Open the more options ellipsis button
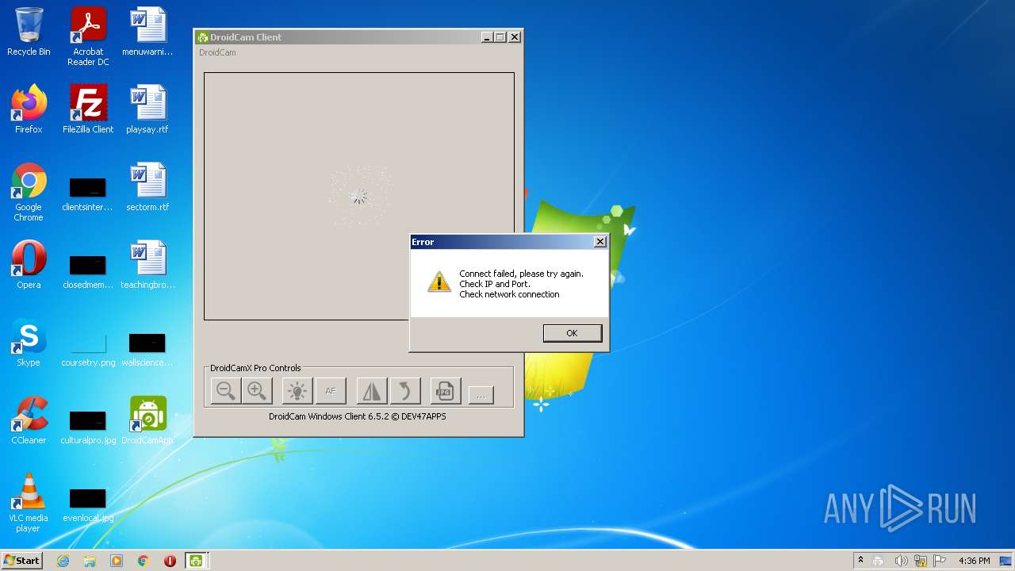1015x571 pixels. click(481, 394)
